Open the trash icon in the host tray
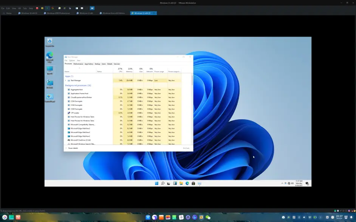The width and height of the screenshot is (356, 222). (346, 217)
